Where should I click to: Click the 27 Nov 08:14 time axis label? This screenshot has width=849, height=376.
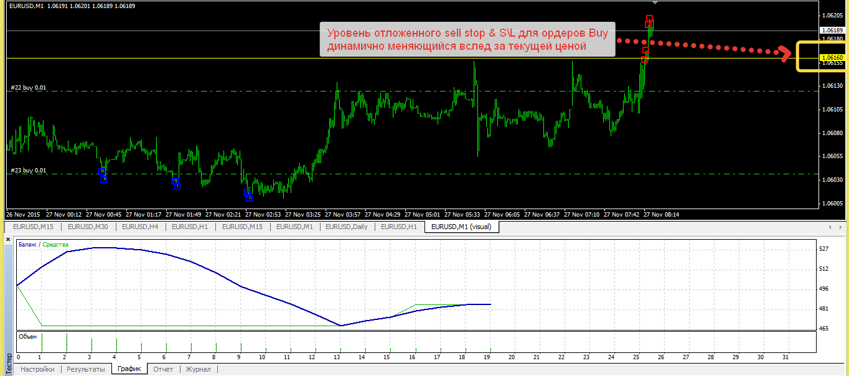(661, 214)
